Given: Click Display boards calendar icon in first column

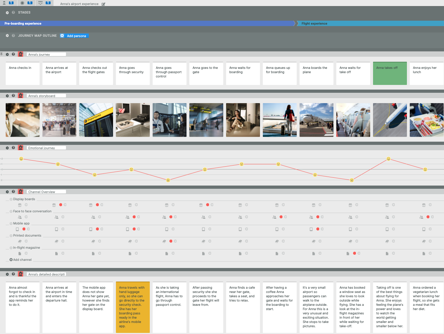Looking at the screenshot, I should [x=20, y=205].
